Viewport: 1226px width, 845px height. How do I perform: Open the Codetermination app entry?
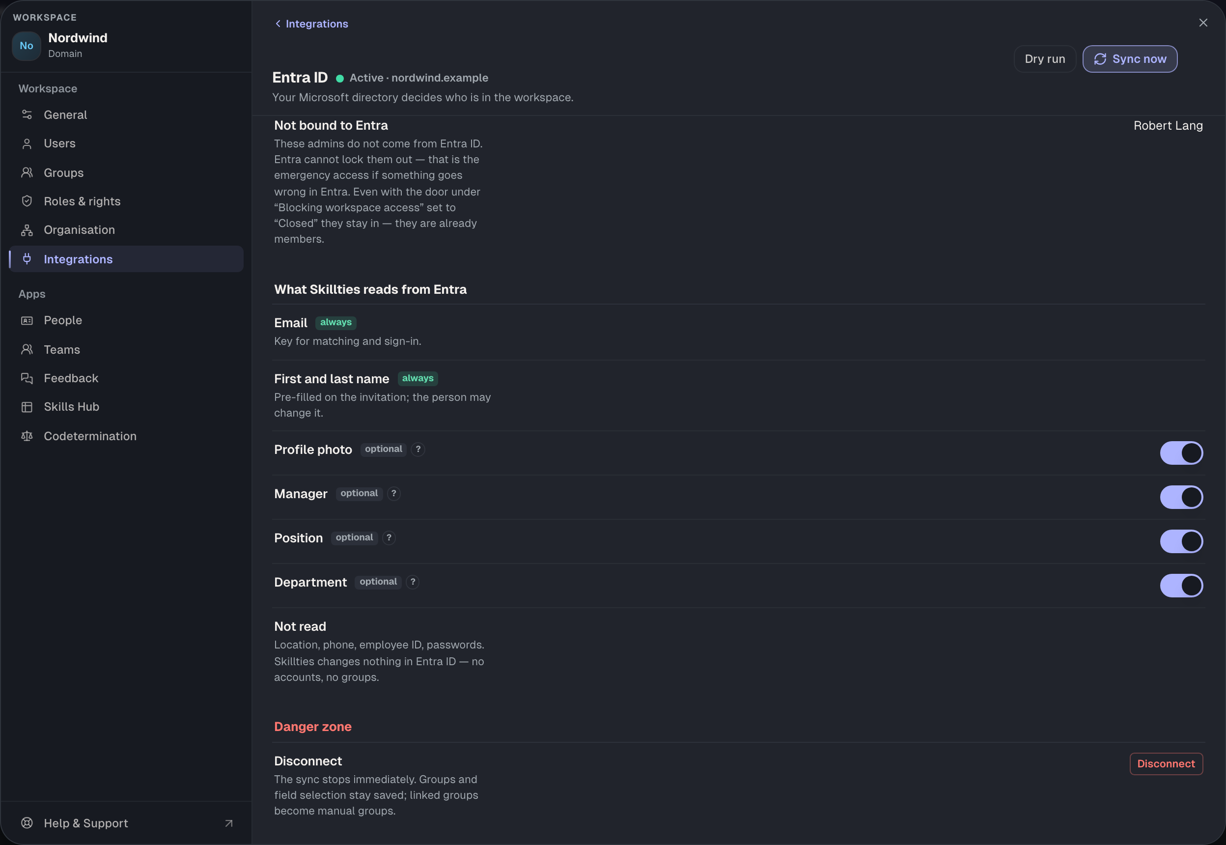pyautogui.click(x=126, y=436)
